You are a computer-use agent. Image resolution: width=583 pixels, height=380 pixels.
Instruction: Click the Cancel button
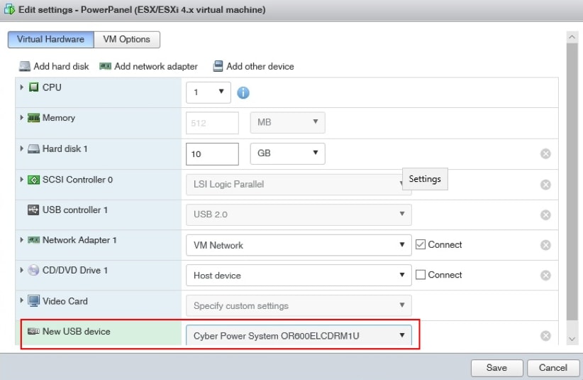(553, 368)
